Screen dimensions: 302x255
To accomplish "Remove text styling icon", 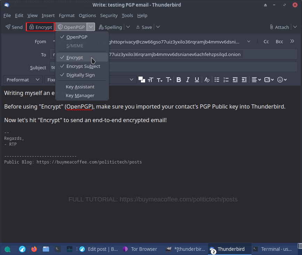I will 207,80.
